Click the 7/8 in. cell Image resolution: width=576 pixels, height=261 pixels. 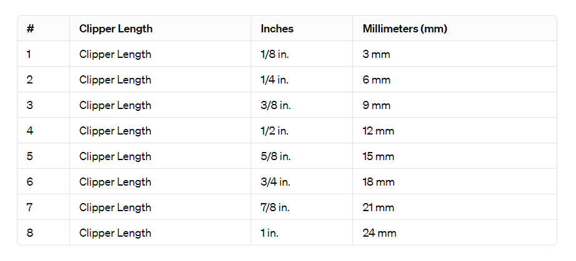click(276, 207)
